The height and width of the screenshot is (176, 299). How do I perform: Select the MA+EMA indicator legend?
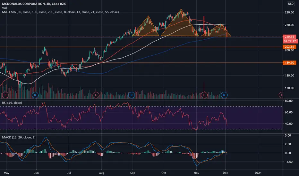[x=60, y=12]
